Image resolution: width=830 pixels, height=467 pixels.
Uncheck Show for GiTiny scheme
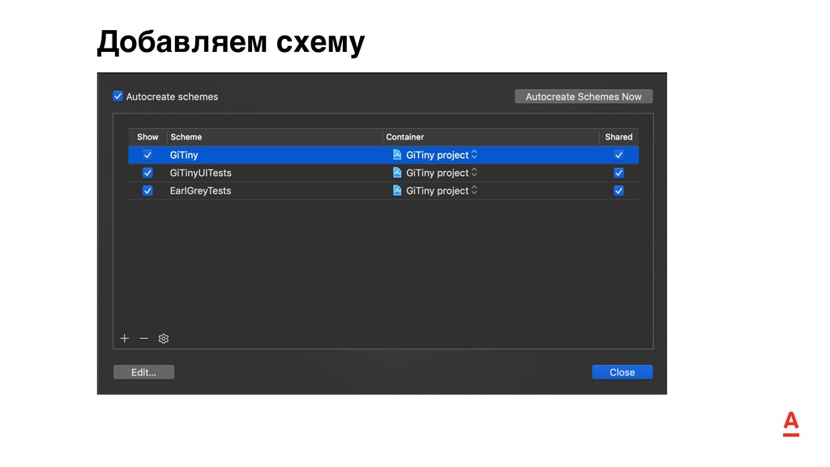coord(148,155)
